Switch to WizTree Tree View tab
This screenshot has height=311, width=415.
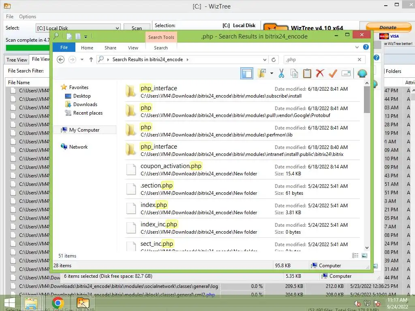[x=17, y=60]
